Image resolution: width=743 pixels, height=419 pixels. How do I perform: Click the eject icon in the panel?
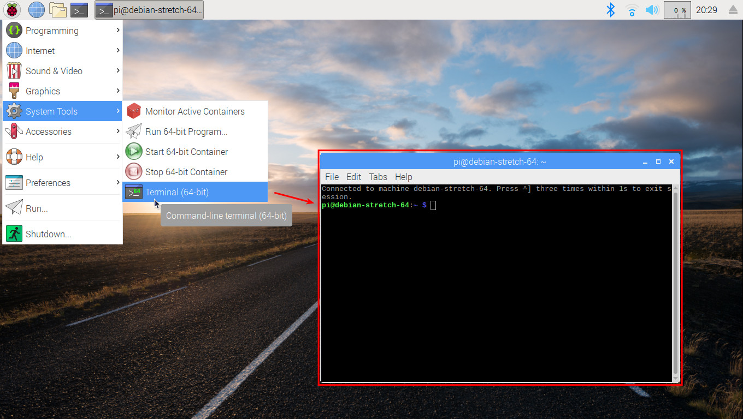pos(733,10)
